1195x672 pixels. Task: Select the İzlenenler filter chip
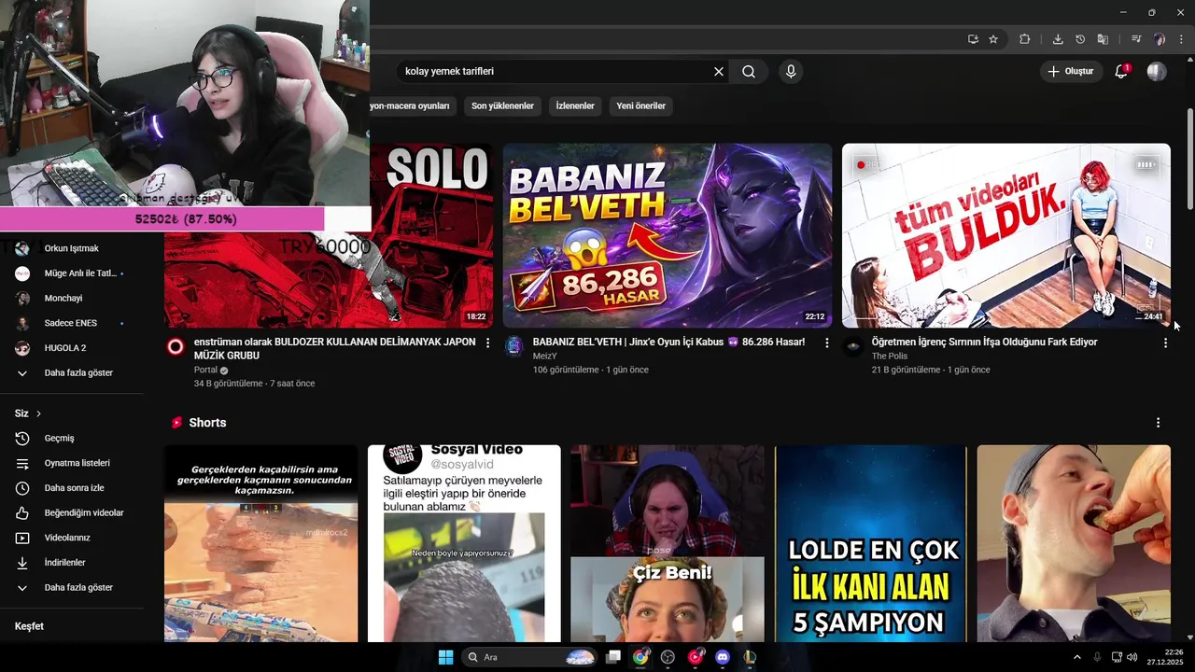coord(575,106)
